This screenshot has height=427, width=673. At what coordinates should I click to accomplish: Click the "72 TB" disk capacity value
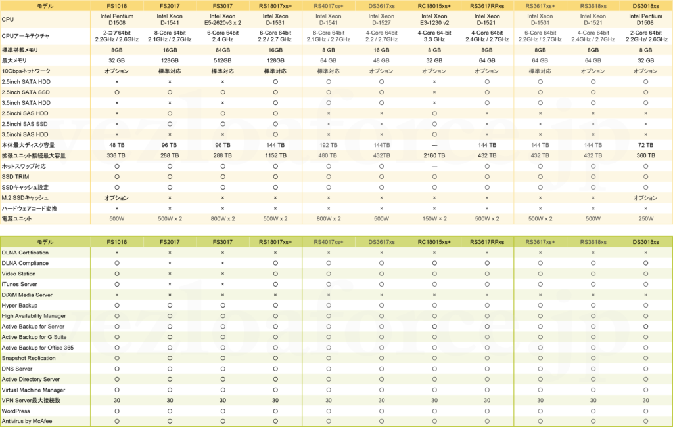click(x=645, y=145)
